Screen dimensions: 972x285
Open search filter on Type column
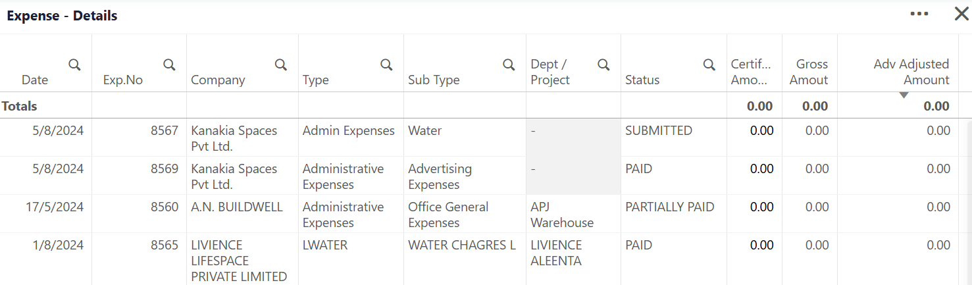pyautogui.click(x=387, y=65)
